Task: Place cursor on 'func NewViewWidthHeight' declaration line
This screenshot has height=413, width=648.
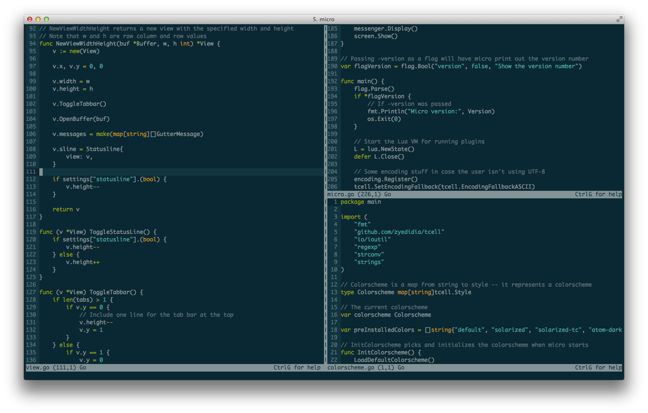Action: point(130,44)
